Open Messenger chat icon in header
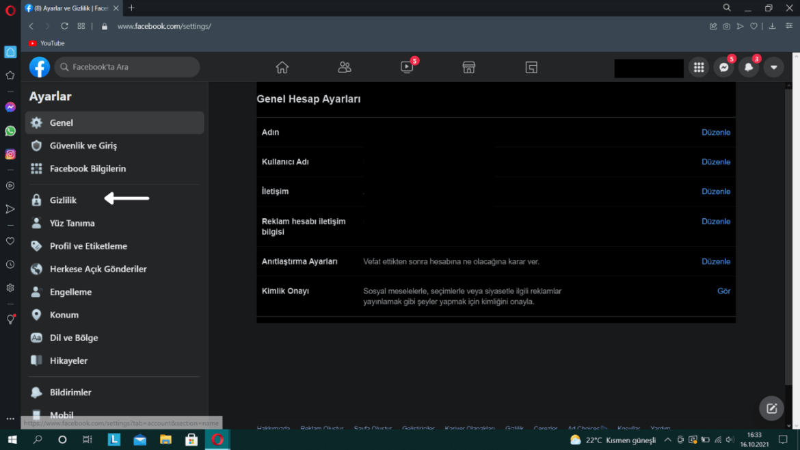The image size is (800, 450). [723, 68]
